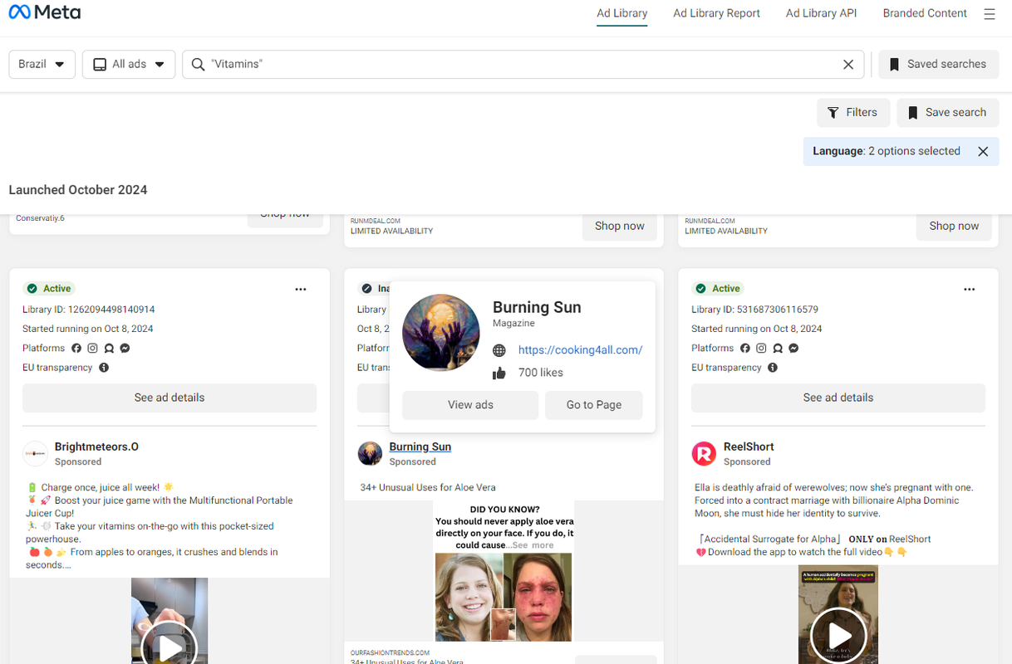Click the large Burning Sun profile picture
Image resolution: width=1012 pixels, height=664 pixels.
pyautogui.click(x=441, y=333)
